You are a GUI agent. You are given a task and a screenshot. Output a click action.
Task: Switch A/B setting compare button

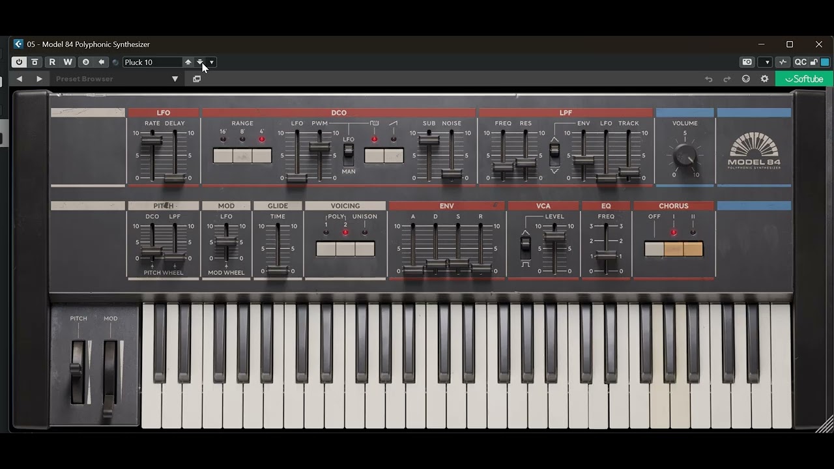(85, 62)
